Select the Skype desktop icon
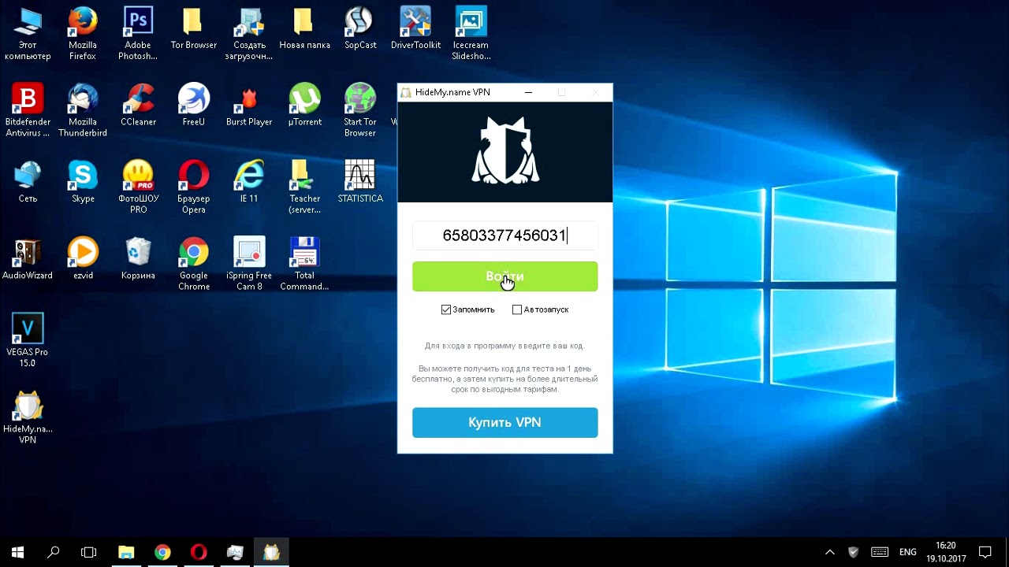1009x567 pixels. [x=83, y=181]
